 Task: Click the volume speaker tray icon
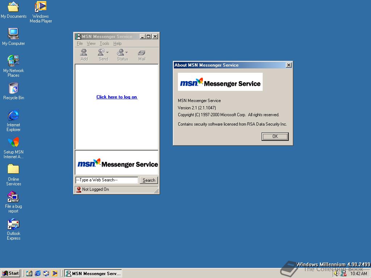337,274
